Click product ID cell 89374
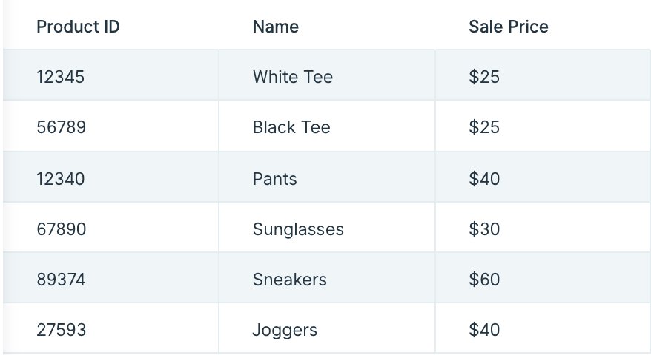The image size is (651, 355). click(x=111, y=277)
